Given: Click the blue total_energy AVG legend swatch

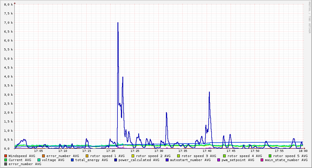Looking at the screenshot, I should coord(72,160).
